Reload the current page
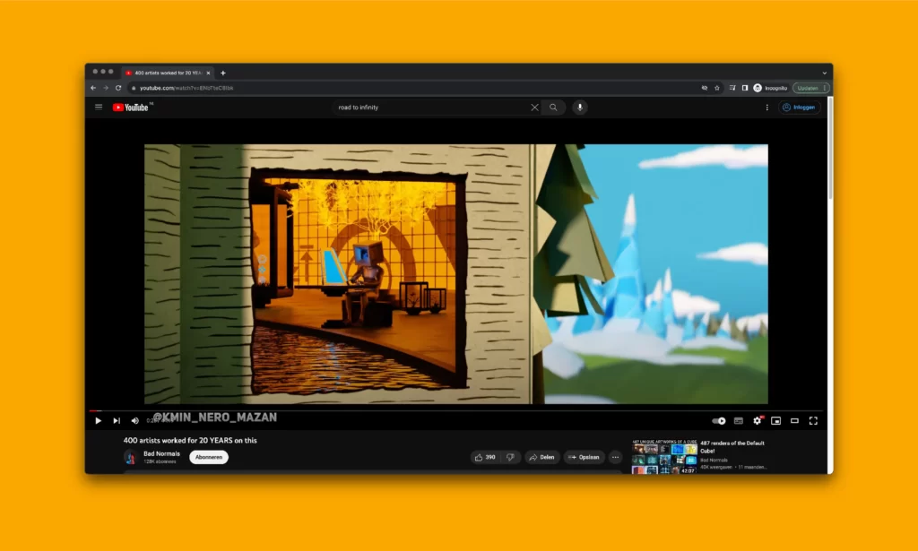Viewport: 918px width, 551px height. [118, 89]
